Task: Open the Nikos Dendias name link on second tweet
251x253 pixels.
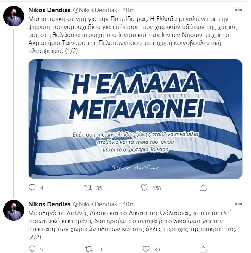Action: tap(50, 204)
